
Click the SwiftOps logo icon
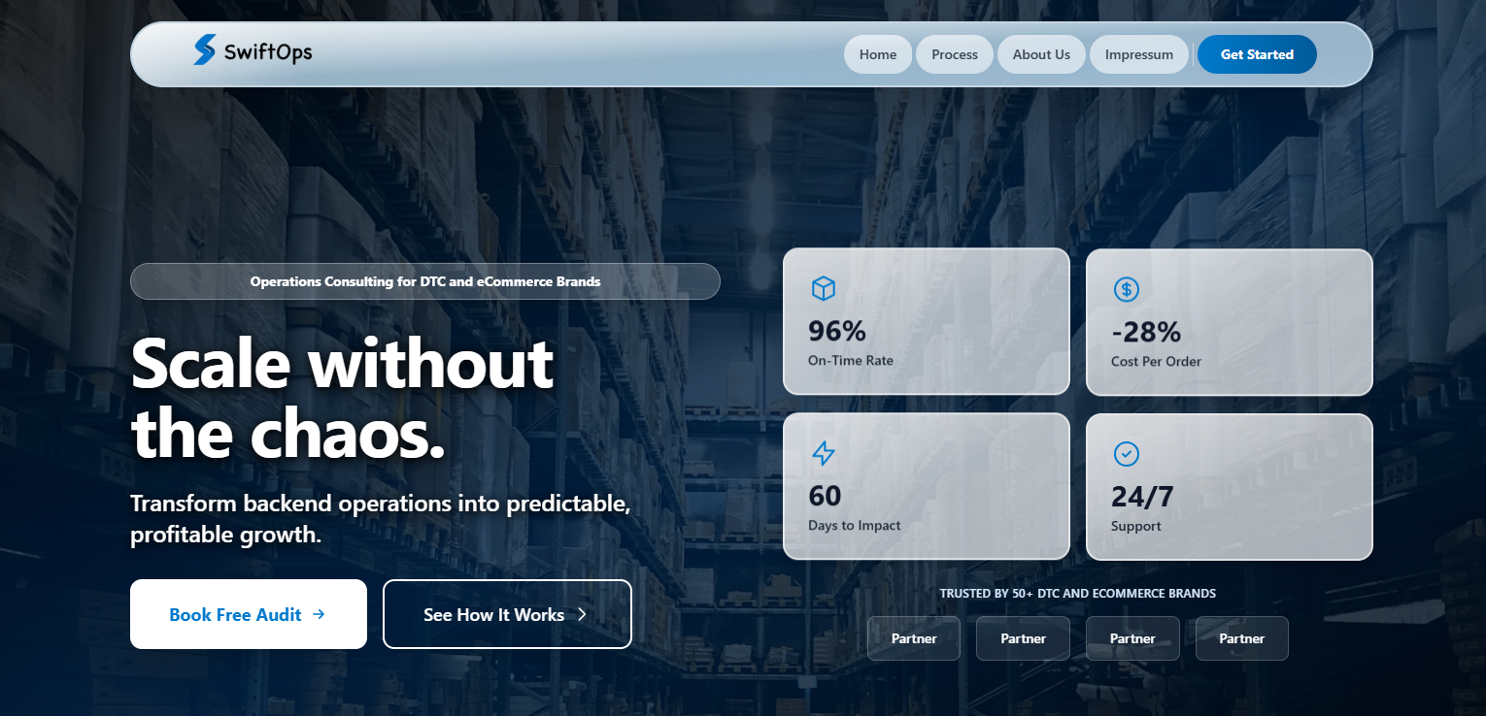tap(205, 51)
